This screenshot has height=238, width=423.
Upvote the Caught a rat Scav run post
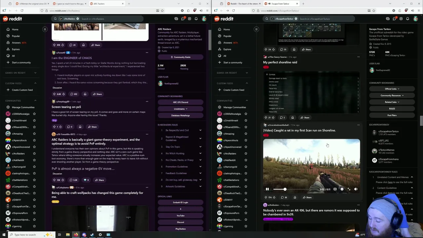point(266,197)
